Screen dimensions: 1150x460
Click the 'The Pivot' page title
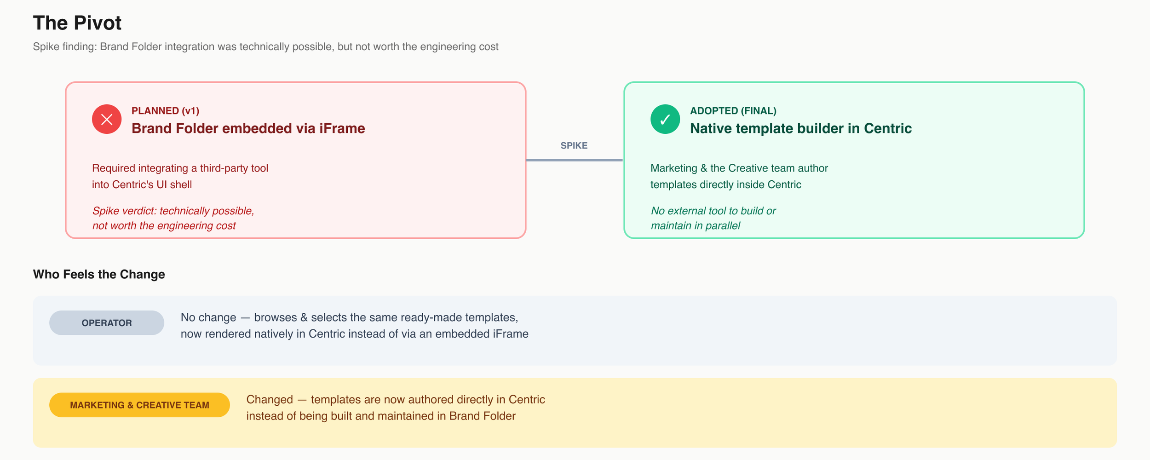click(77, 23)
